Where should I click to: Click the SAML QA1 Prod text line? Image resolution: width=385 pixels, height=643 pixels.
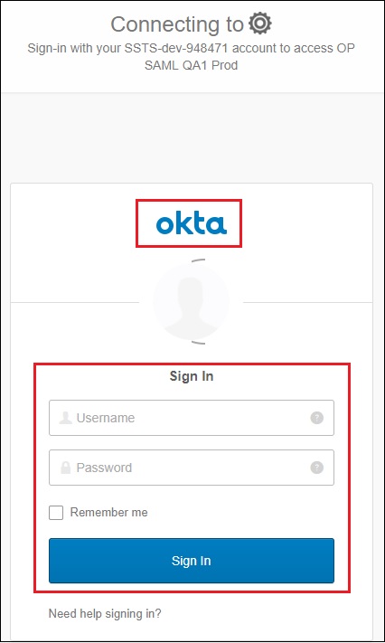191,65
